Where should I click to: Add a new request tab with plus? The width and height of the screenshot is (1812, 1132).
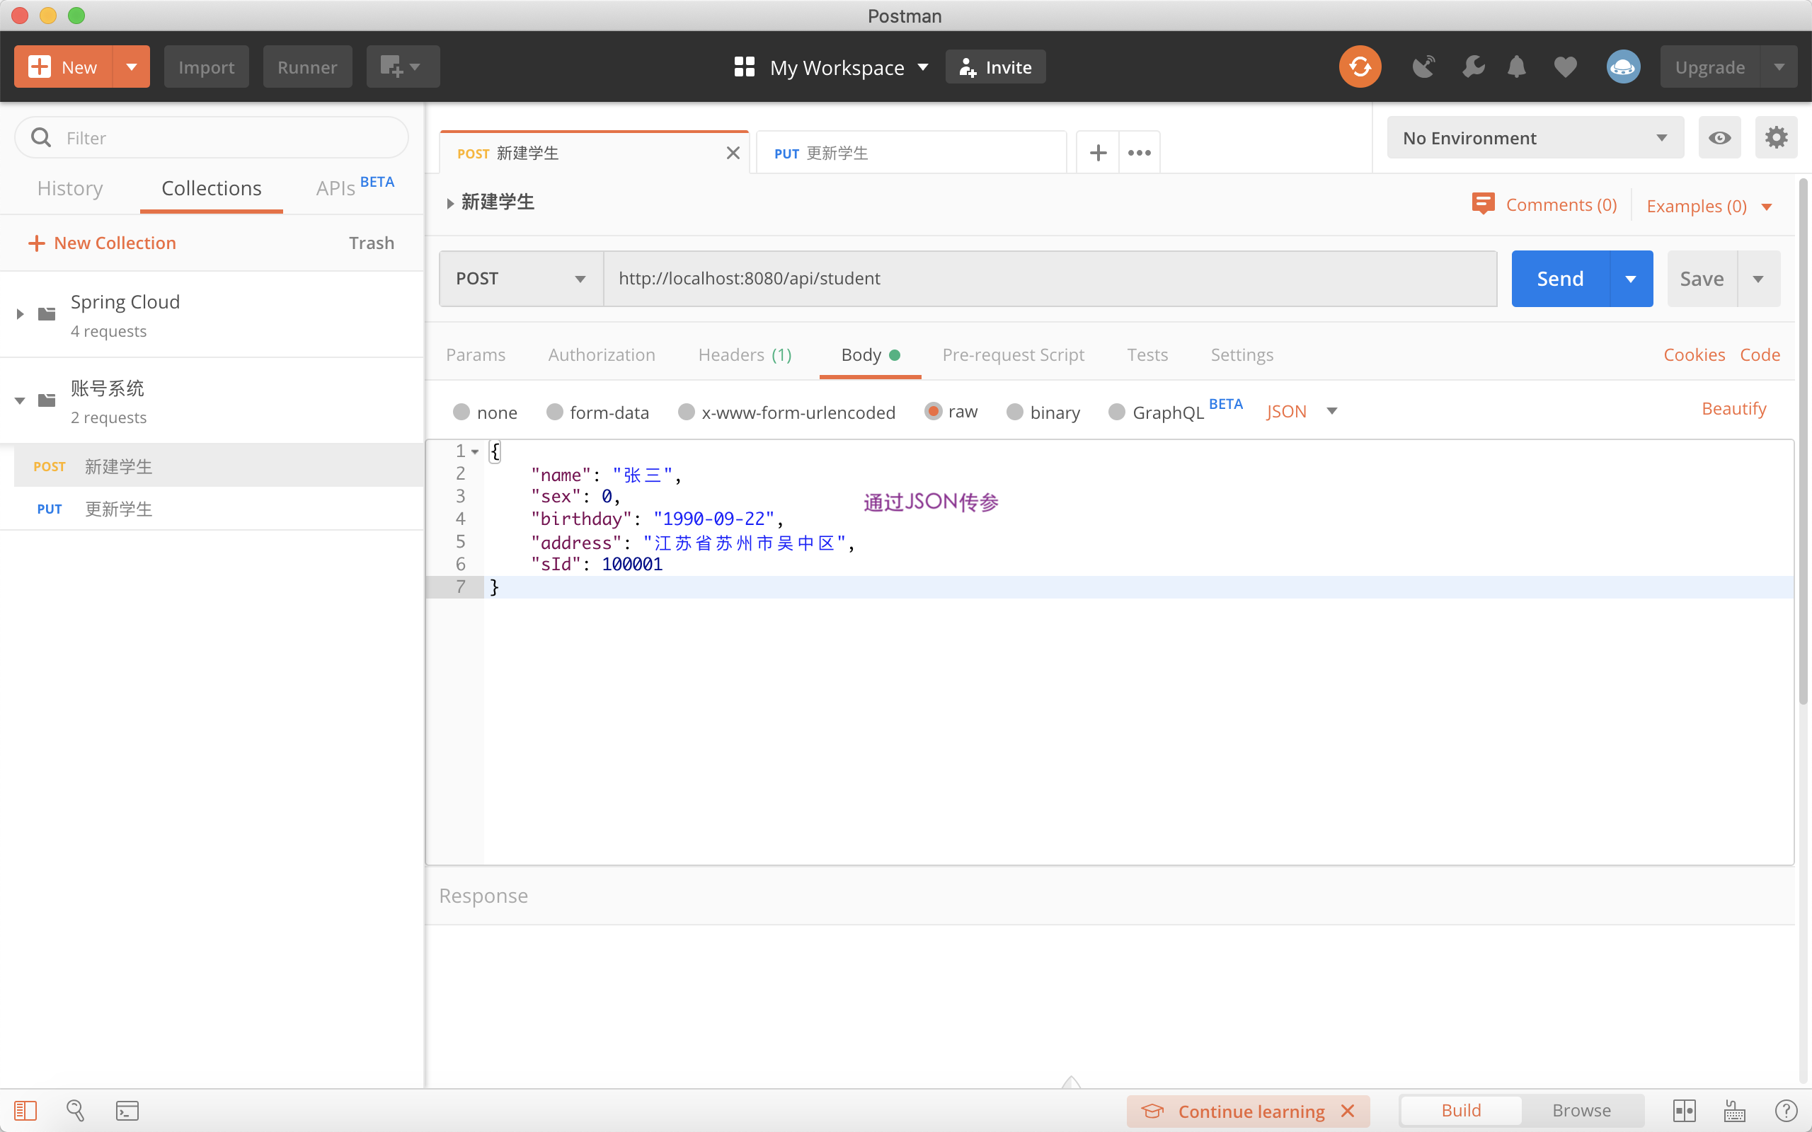click(x=1098, y=153)
